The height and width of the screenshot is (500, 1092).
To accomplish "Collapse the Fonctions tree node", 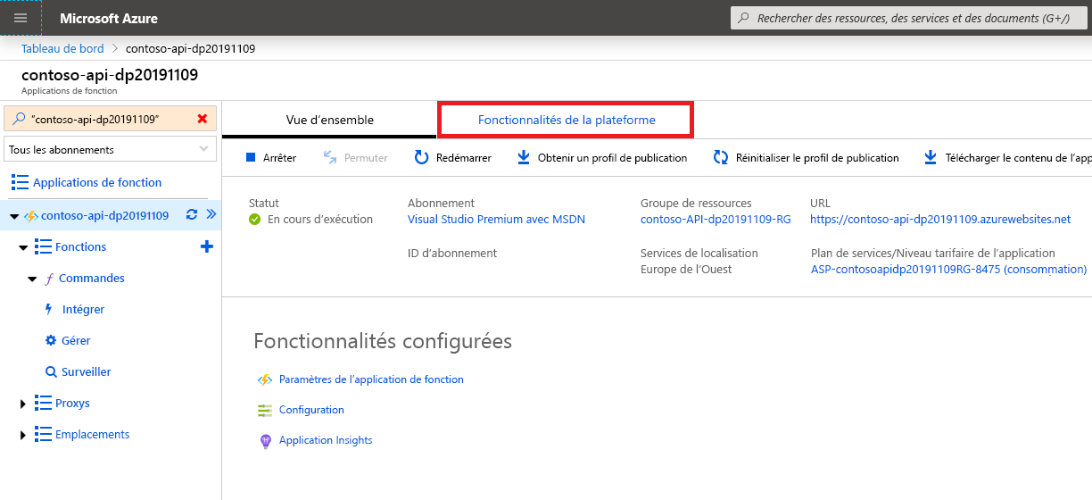I will coord(23,247).
